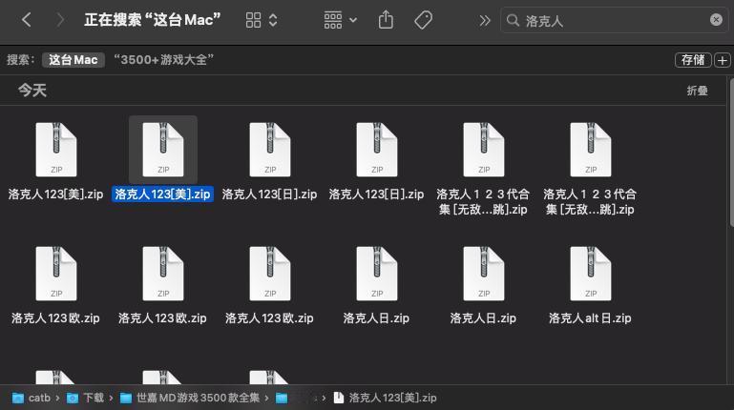
Task: Go forward with the right chevron button
Action: pos(60,20)
